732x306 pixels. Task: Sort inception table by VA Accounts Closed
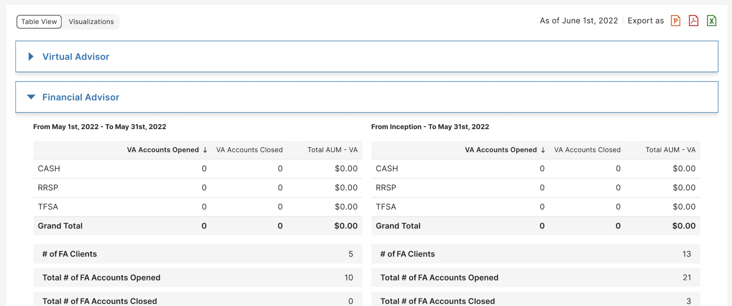point(587,150)
